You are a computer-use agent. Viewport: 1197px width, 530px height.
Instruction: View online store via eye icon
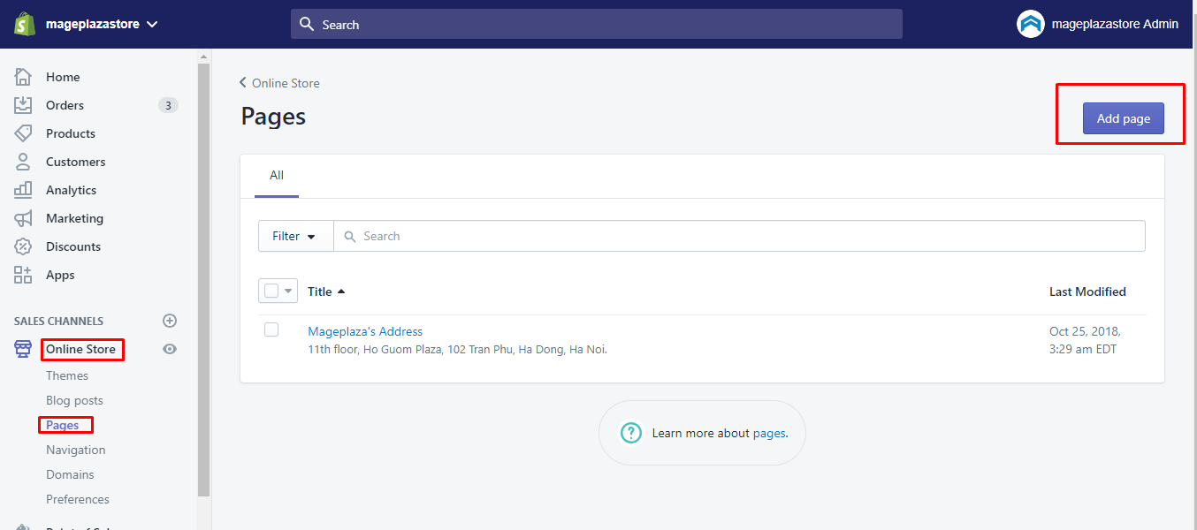[x=170, y=349]
